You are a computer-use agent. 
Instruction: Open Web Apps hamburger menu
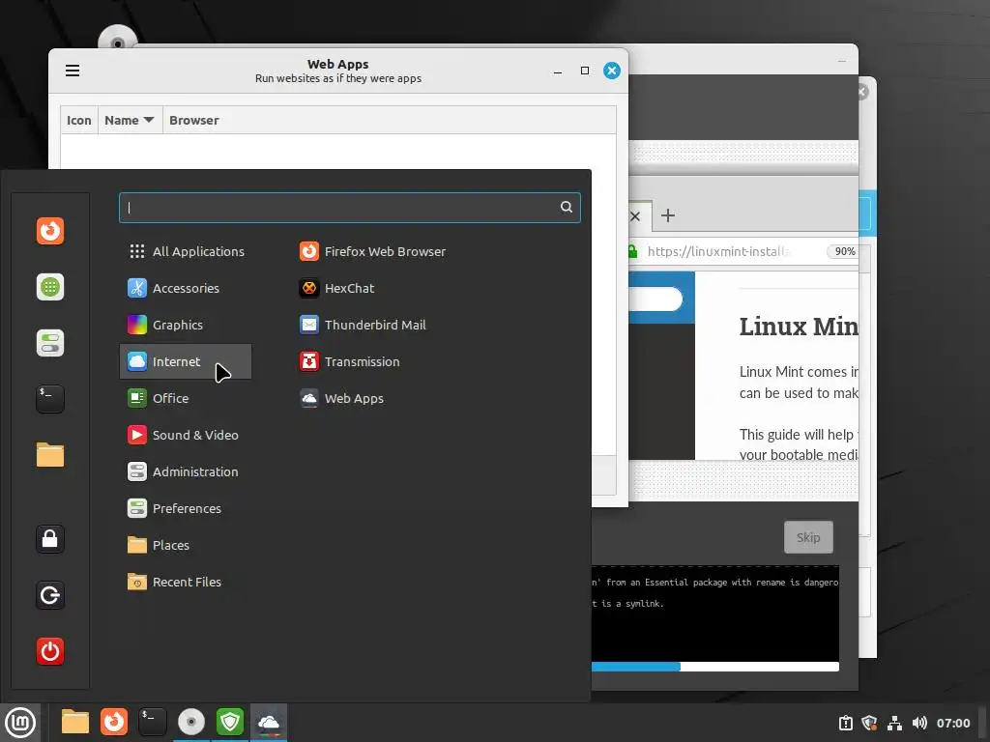(x=73, y=70)
